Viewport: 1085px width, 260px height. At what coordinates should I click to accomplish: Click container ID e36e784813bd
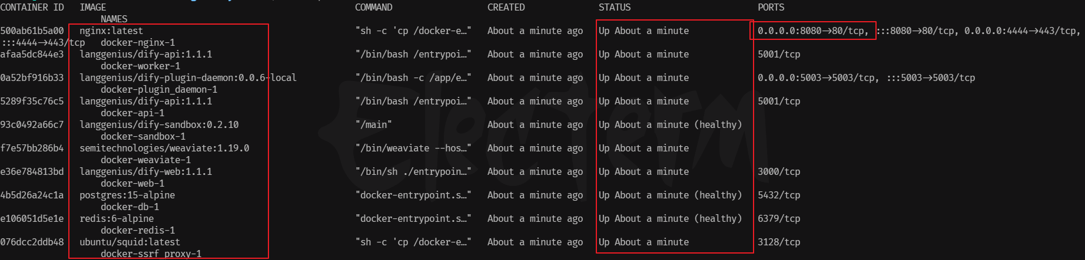pyautogui.click(x=32, y=172)
